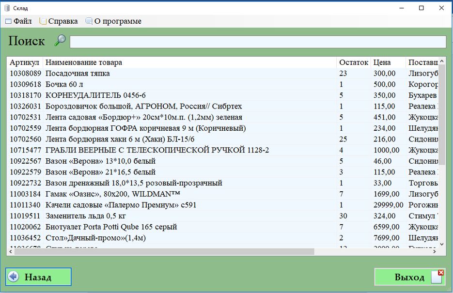
Task: Click the horizontal scrollbar thumb
Action: pyautogui.click(x=164, y=251)
